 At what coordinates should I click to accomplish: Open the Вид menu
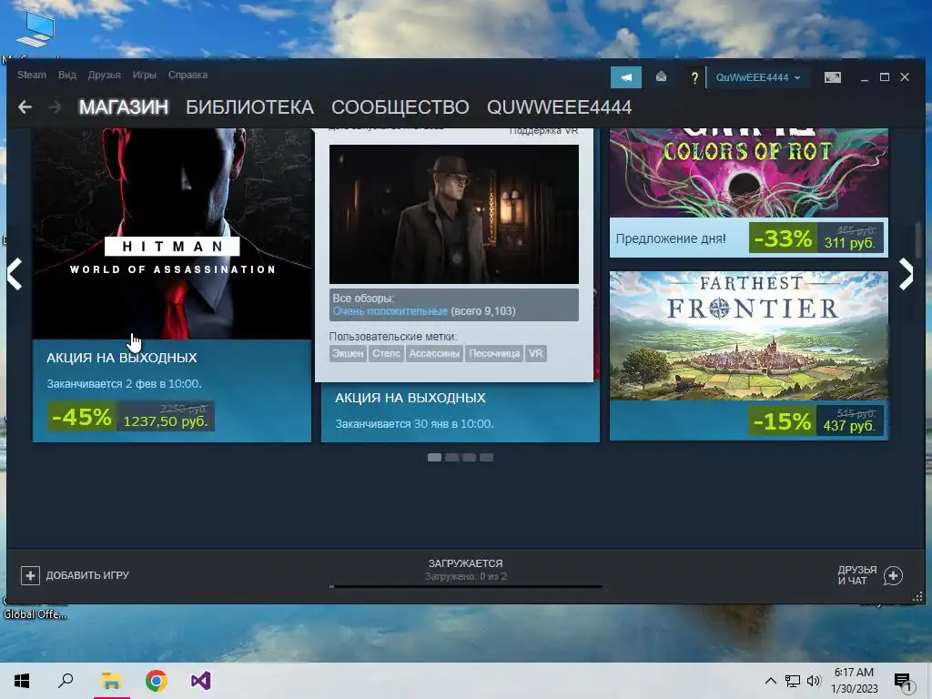click(x=67, y=75)
